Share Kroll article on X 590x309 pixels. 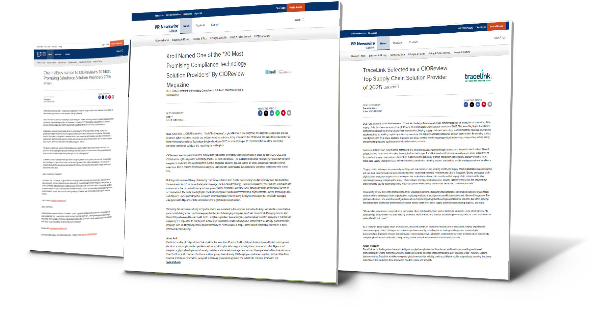coord(266,113)
